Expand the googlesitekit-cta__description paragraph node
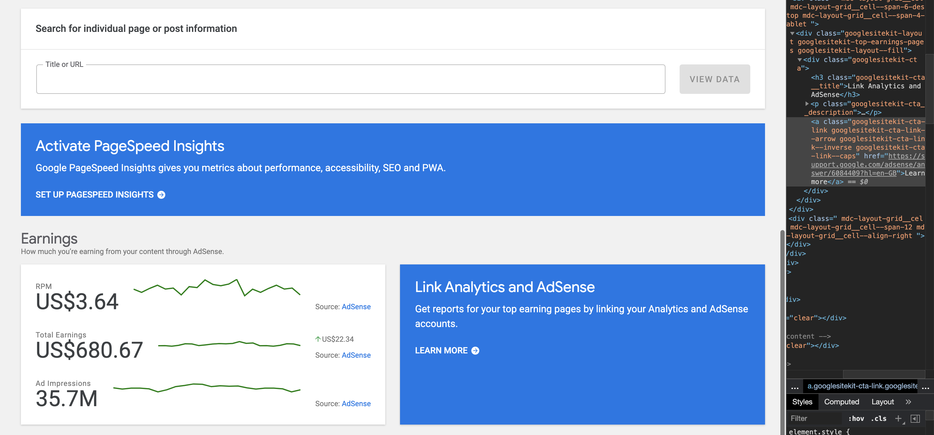 click(807, 104)
